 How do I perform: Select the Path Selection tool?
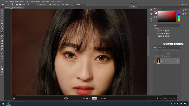tap(2, 54)
